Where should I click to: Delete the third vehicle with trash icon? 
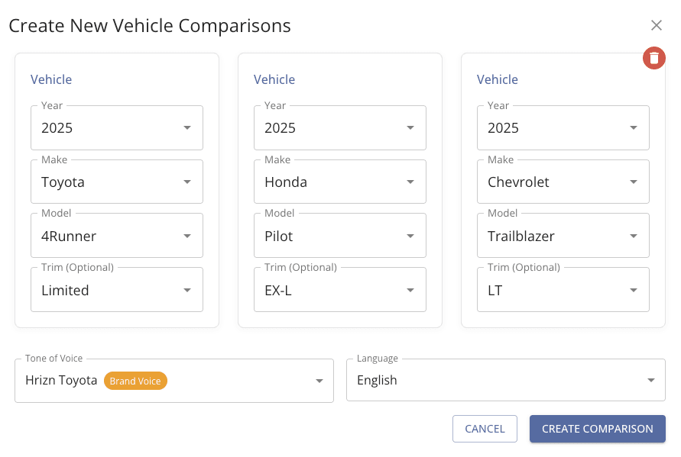pos(653,58)
